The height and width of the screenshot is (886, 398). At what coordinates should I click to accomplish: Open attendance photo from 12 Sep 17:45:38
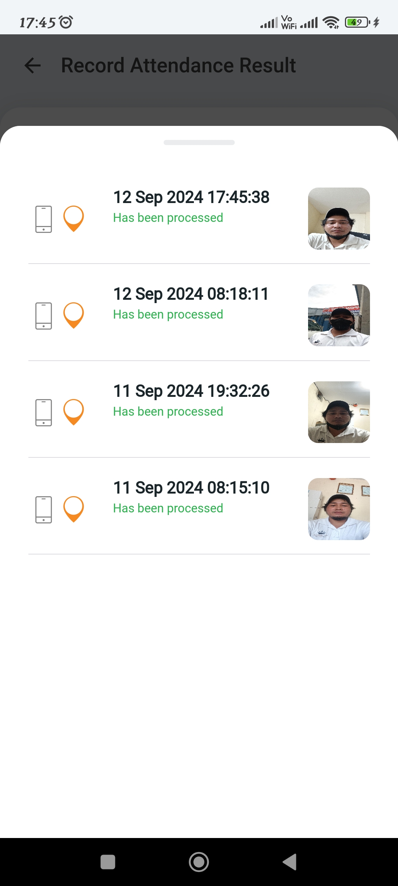[x=339, y=219]
